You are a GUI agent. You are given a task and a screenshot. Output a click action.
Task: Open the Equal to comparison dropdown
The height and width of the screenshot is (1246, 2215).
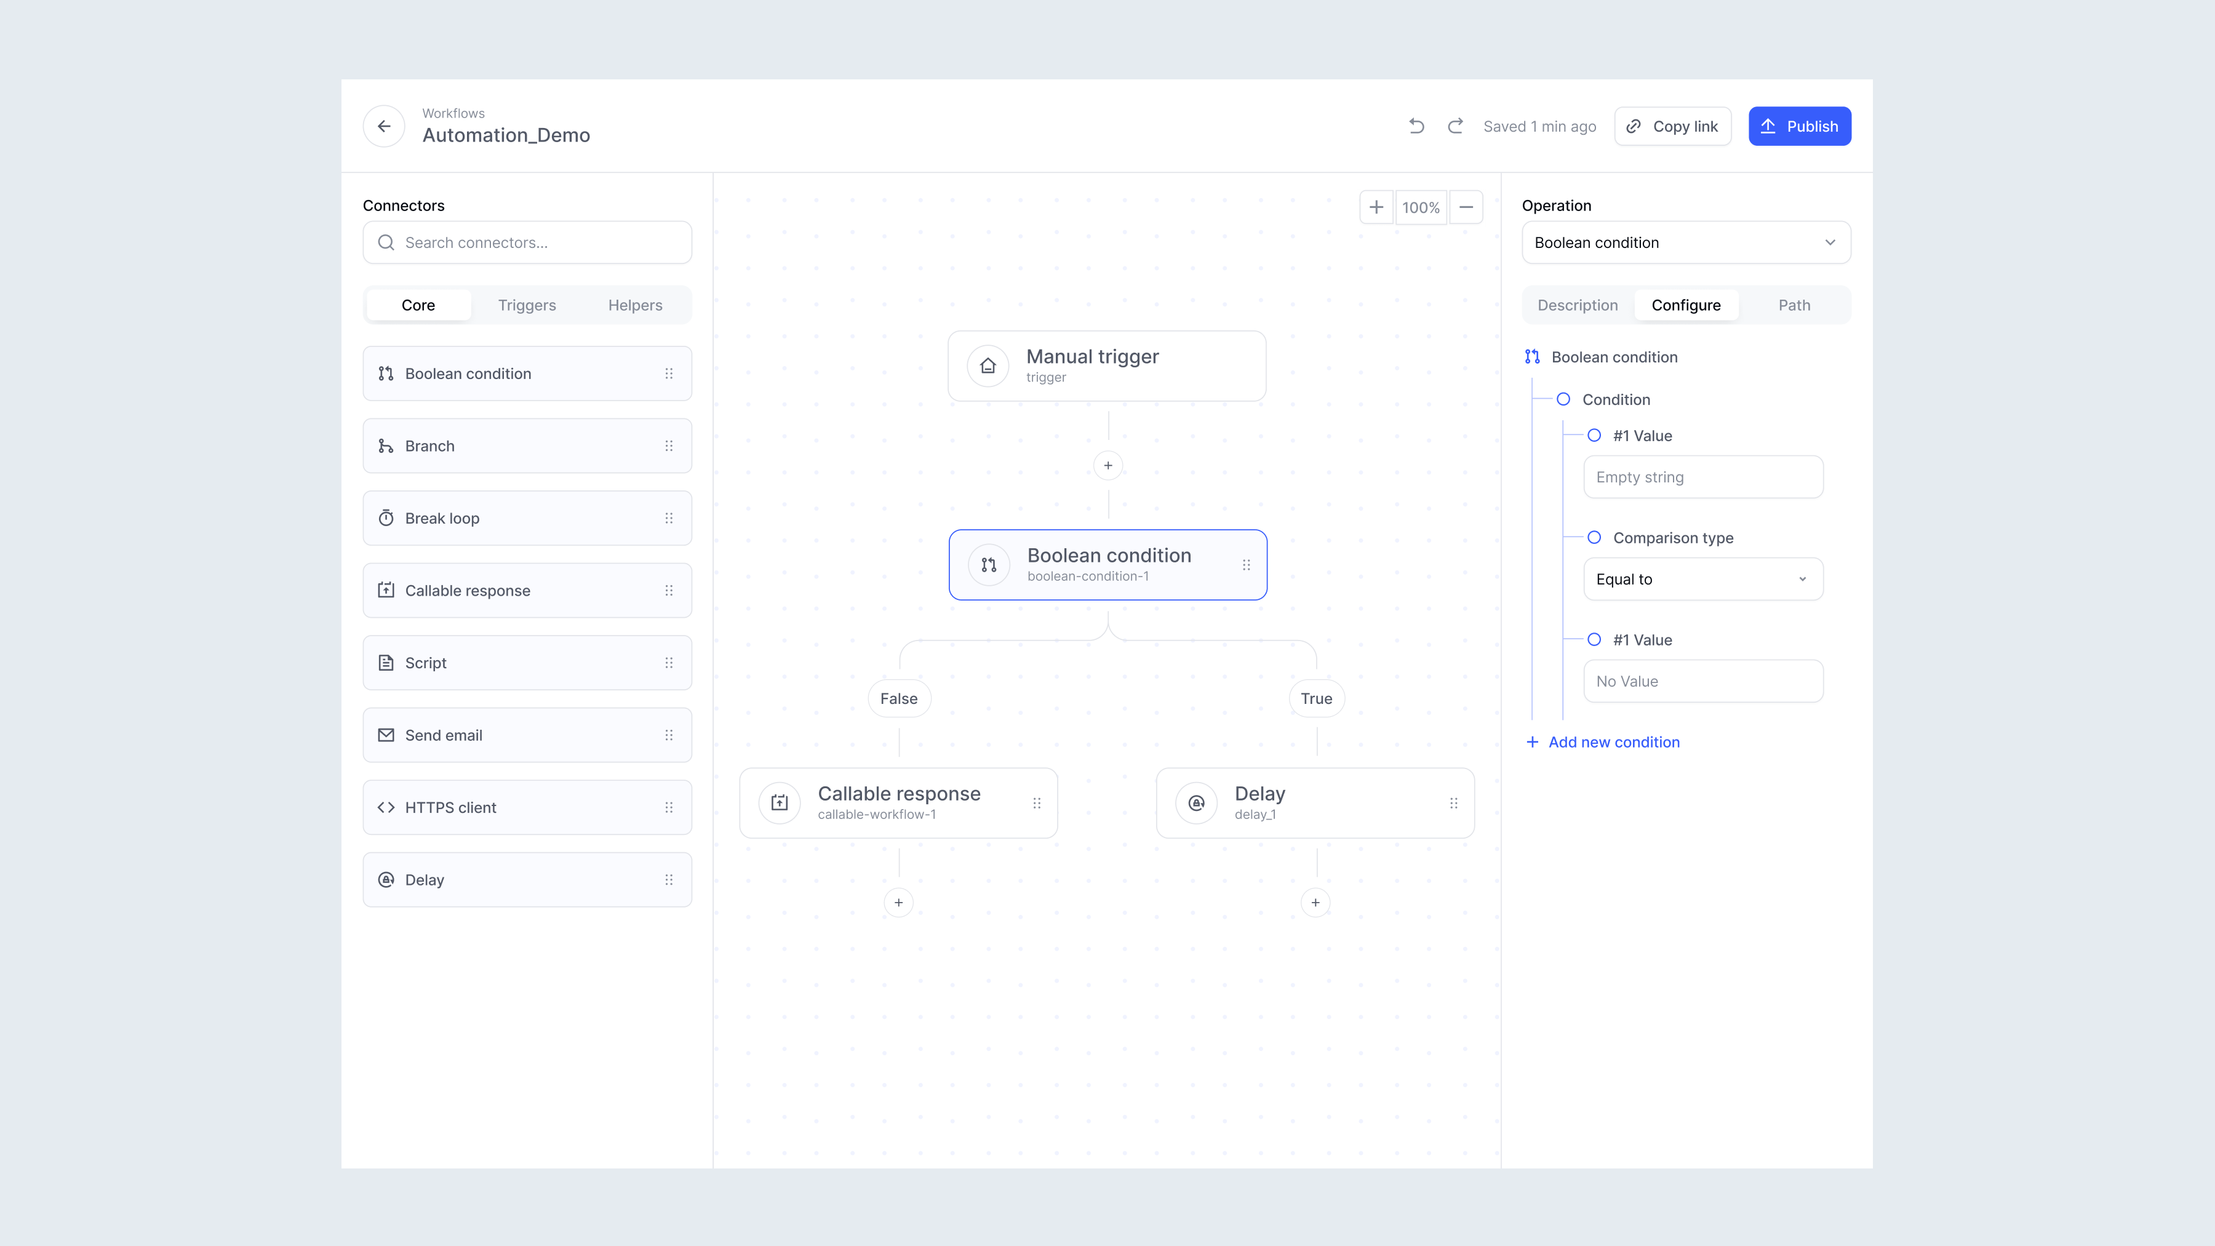1702,579
